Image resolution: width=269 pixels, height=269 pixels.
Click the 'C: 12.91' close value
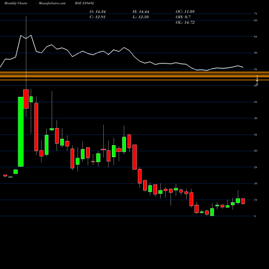pos(97,17)
